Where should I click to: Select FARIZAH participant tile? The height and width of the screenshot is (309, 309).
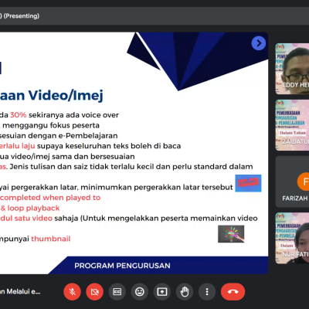click(x=292, y=182)
